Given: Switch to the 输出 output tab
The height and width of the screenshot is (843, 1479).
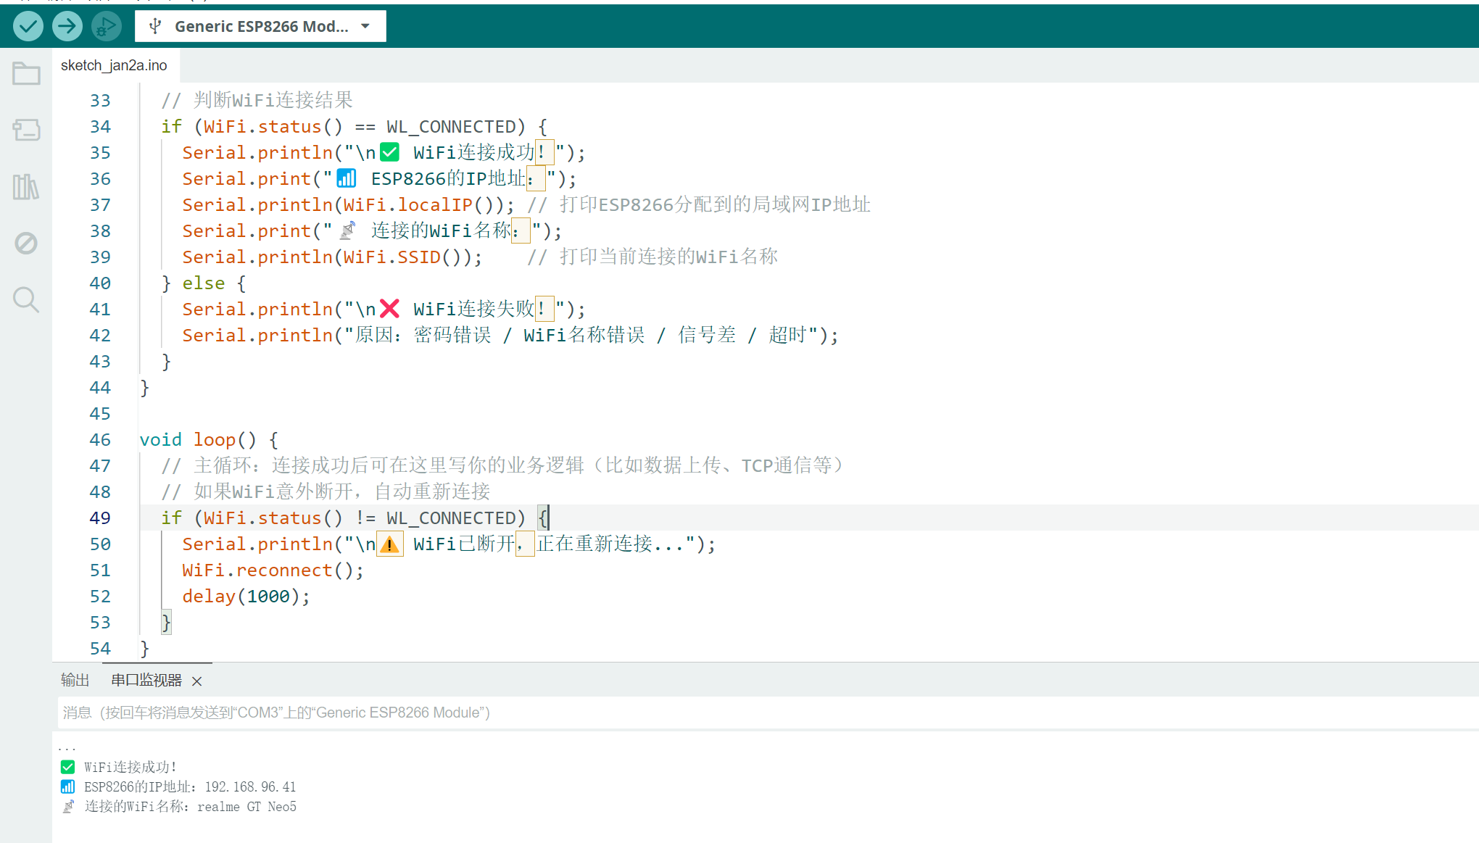Looking at the screenshot, I should click(75, 680).
